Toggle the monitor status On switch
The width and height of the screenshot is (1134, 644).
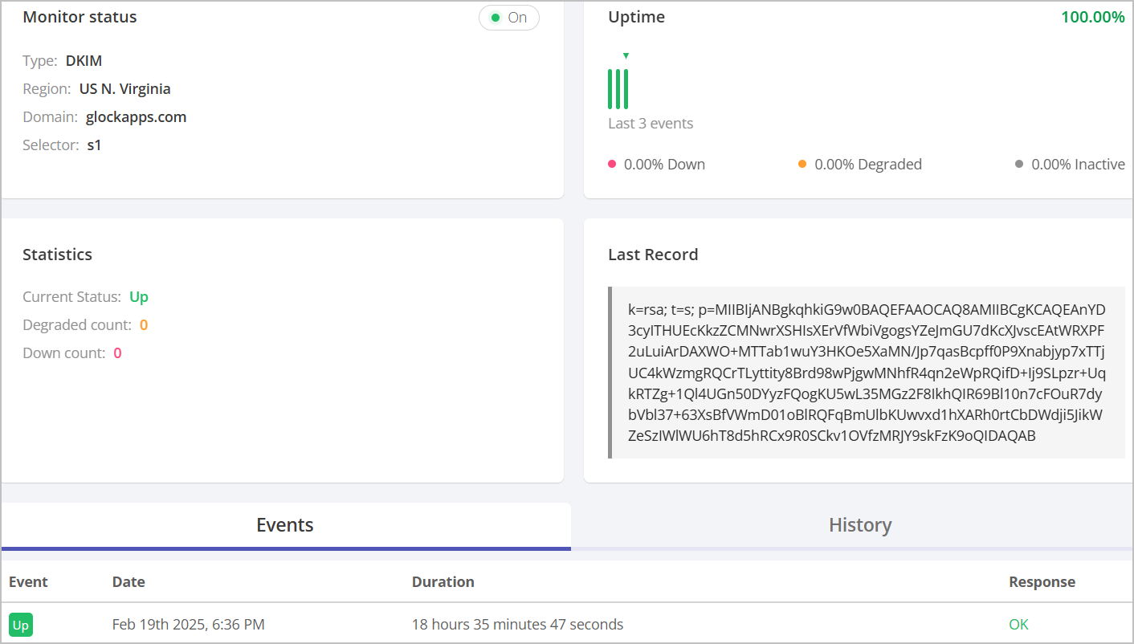click(x=508, y=18)
